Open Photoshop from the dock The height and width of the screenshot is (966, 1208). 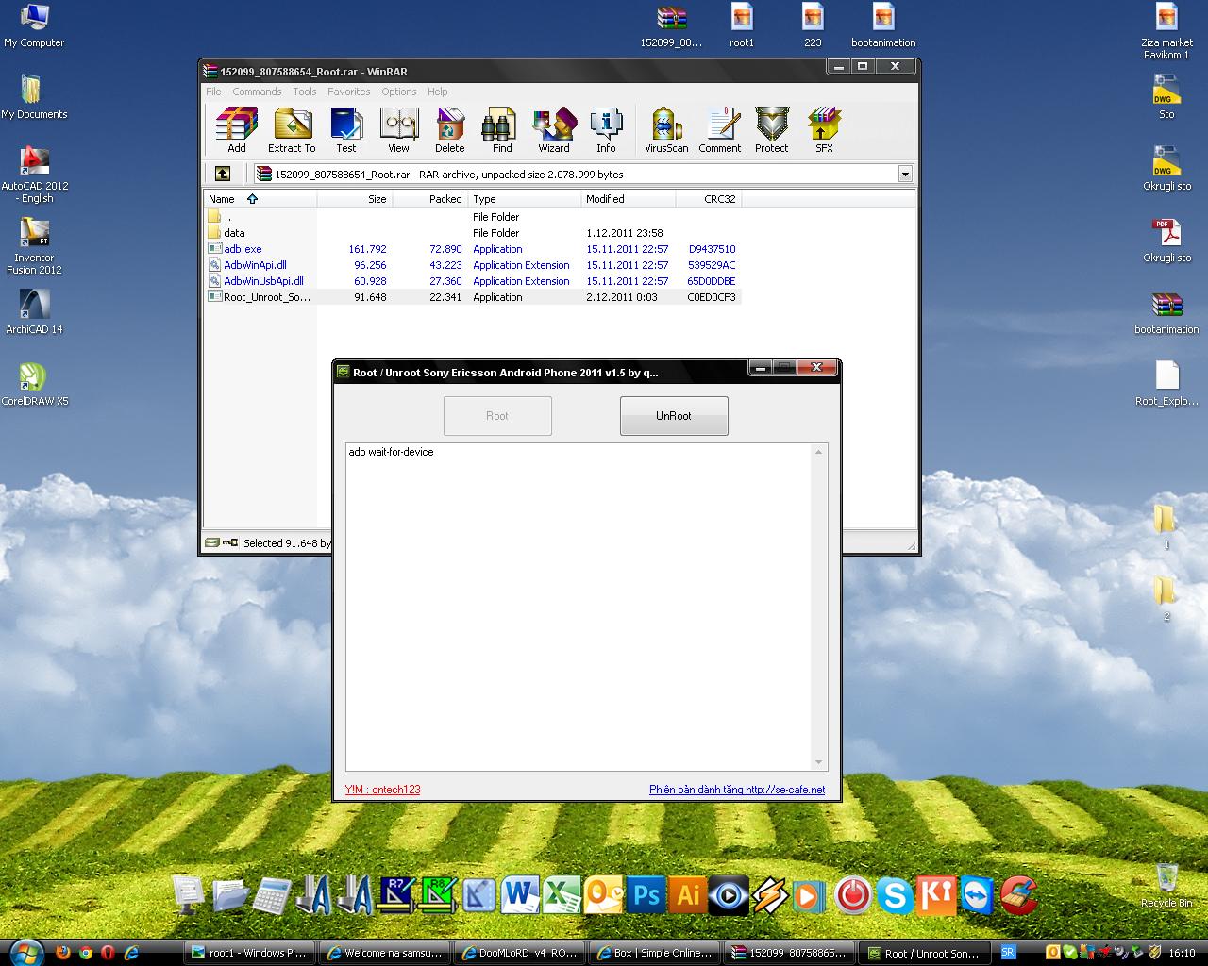pyautogui.click(x=646, y=893)
